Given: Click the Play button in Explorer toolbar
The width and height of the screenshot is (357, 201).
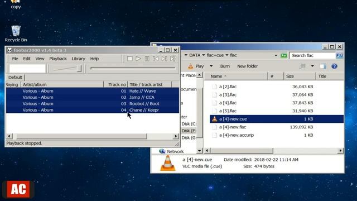Looking at the screenshot, I should coord(200,66).
